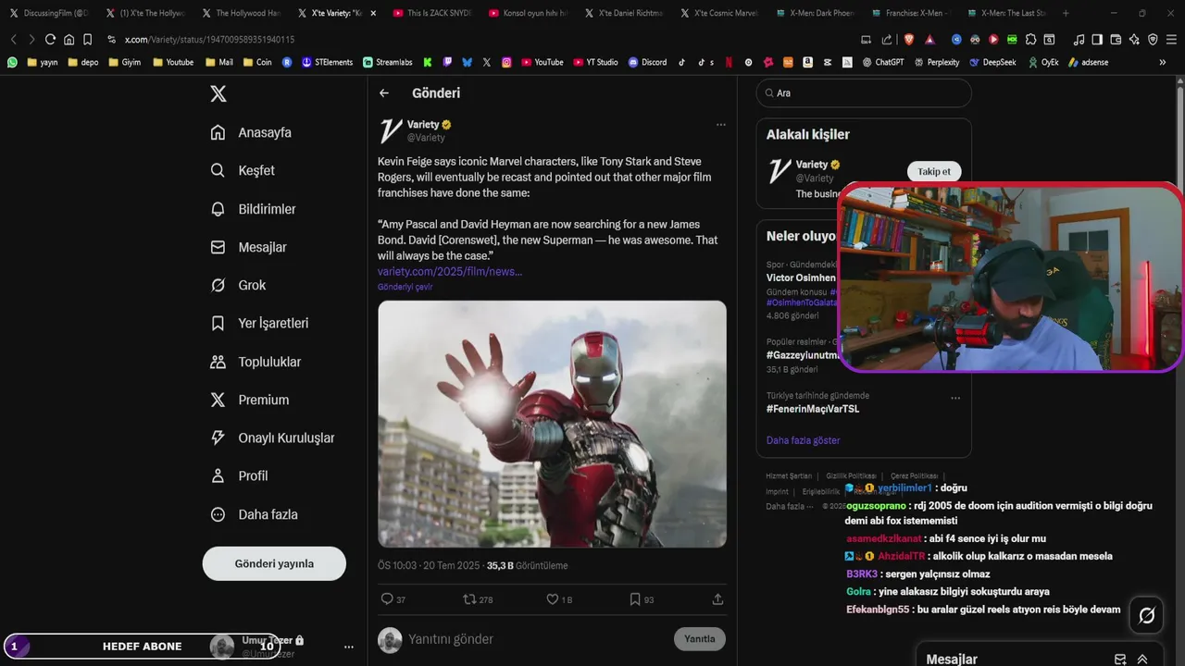The height and width of the screenshot is (666, 1185).
Task: Open a new browser tab
Action: [1066, 13]
